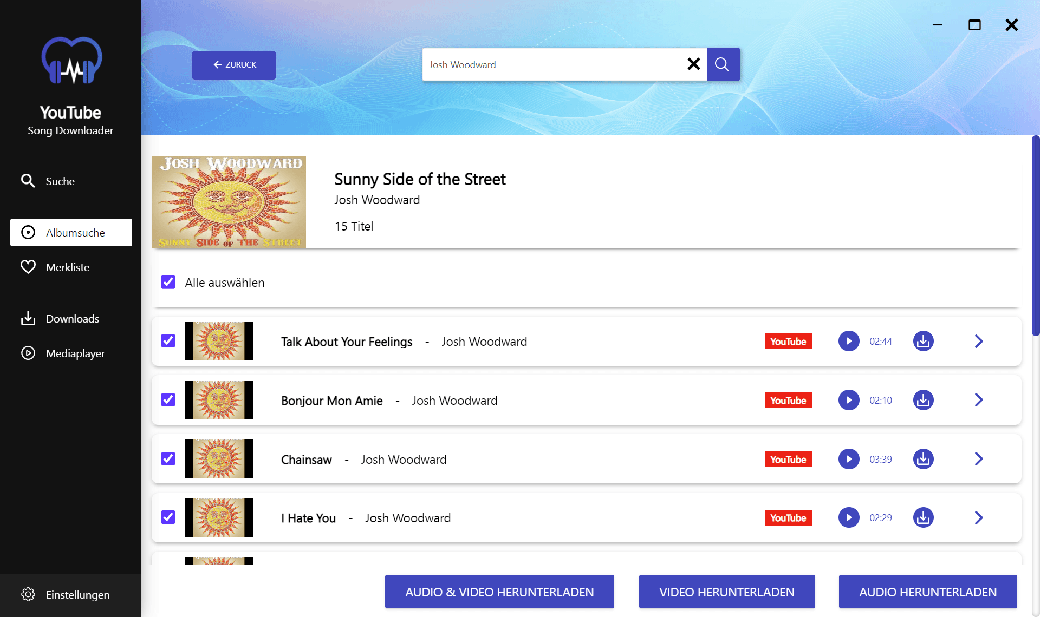
Task: Click the 02:29 duration label
Action: tap(881, 518)
